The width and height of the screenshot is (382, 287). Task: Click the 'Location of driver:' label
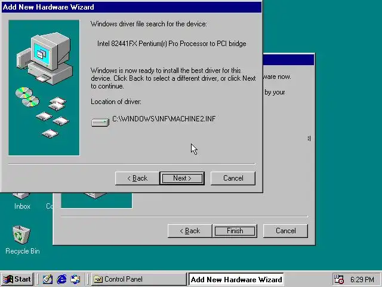coord(116,102)
